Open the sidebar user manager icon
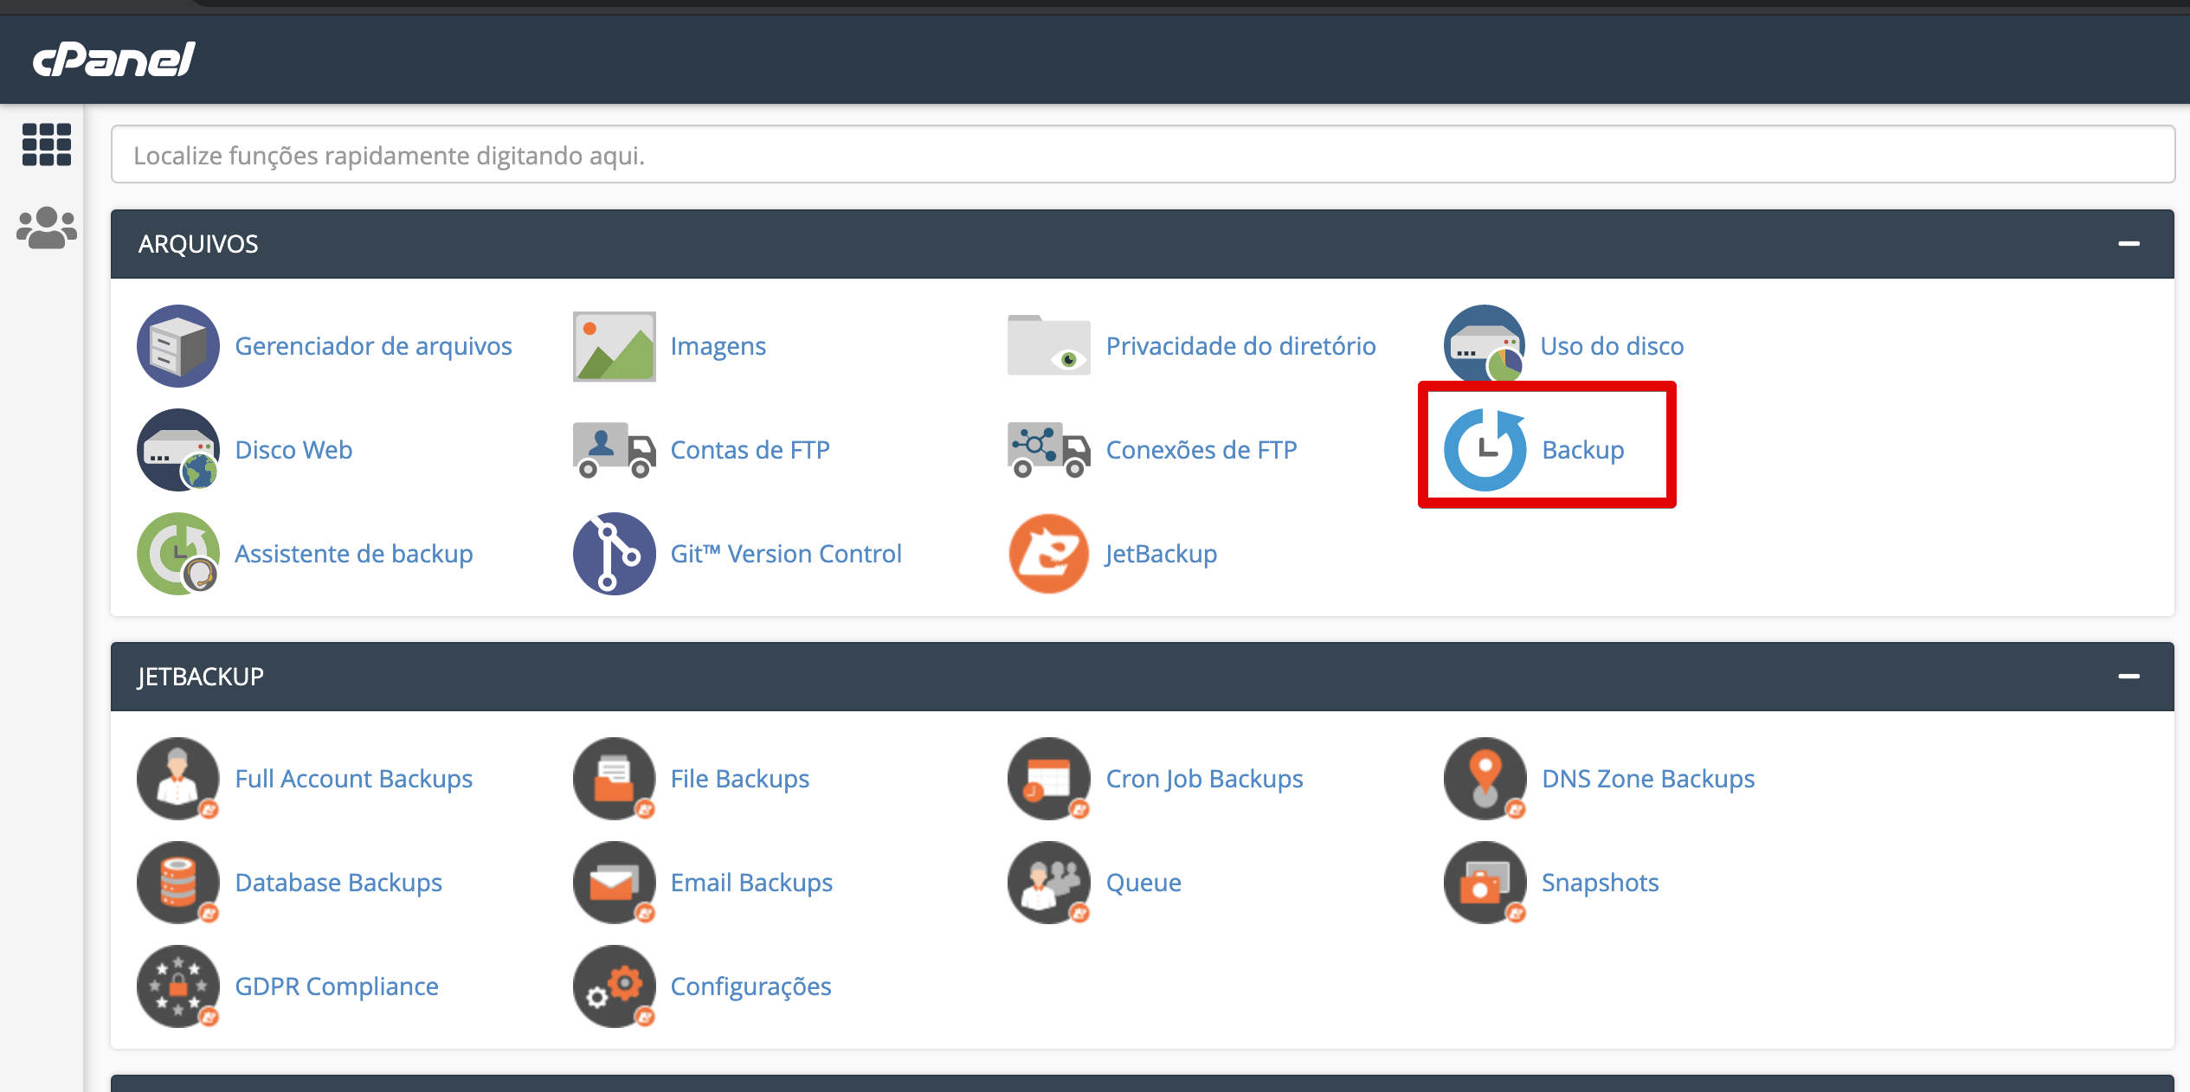The height and width of the screenshot is (1092, 2190). point(47,228)
